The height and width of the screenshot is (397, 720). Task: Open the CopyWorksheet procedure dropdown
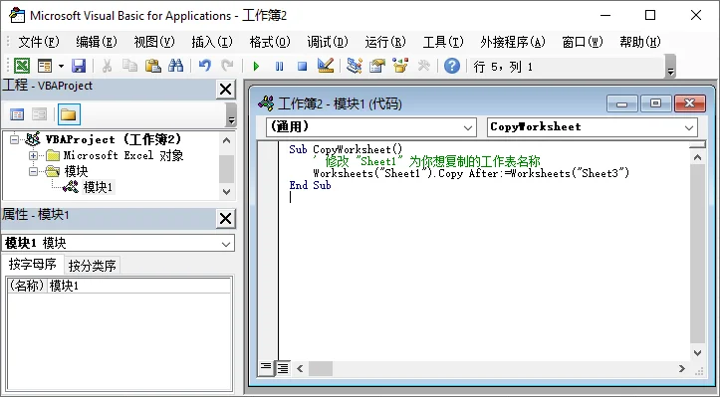click(x=689, y=127)
